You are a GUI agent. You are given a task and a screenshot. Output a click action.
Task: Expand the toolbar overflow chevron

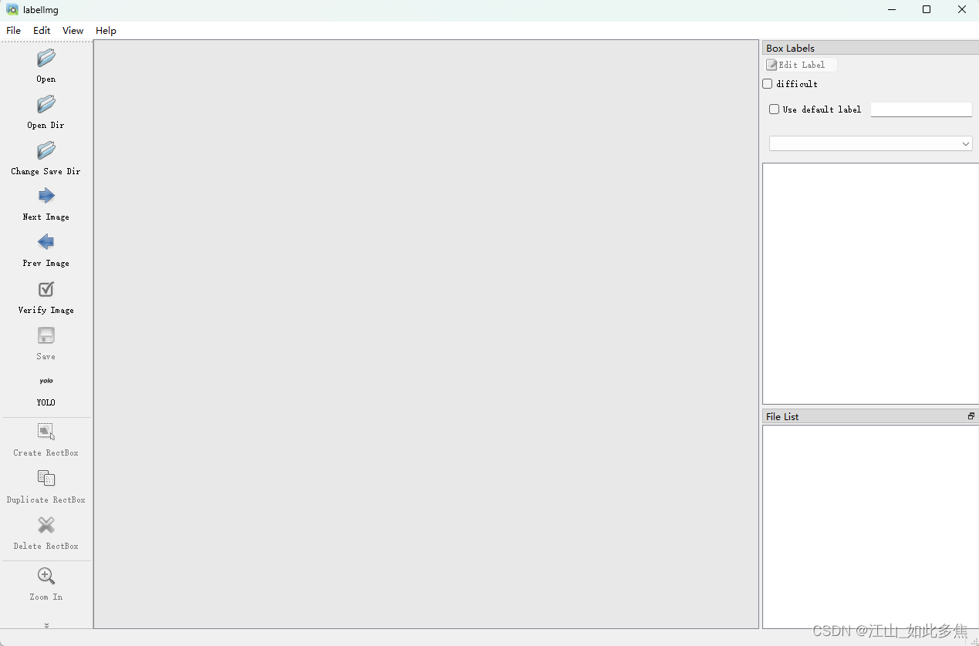(x=46, y=625)
